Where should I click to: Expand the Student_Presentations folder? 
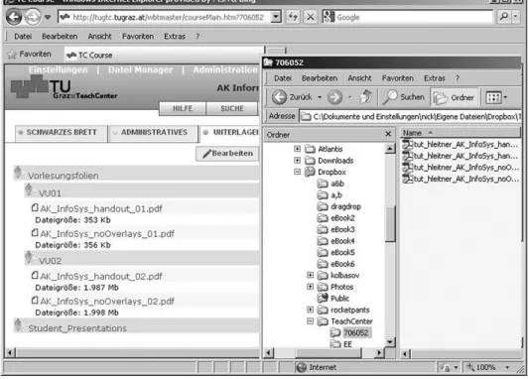[x=19, y=325]
